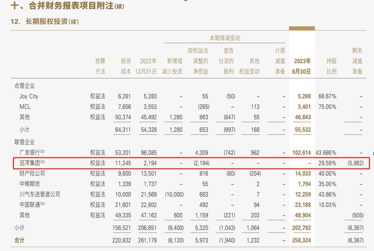The image size is (374, 251).
Task: Click the 长期股权投资 section title
Action: tap(47, 21)
